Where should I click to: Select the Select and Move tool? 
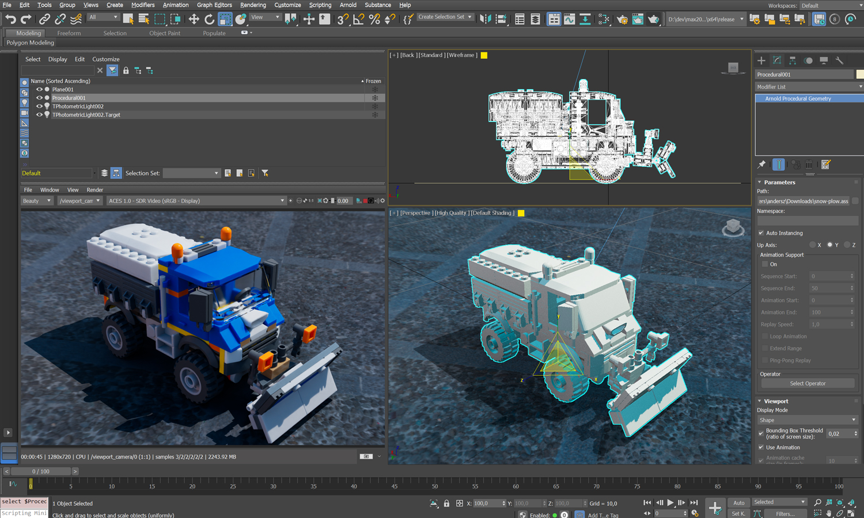coord(193,18)
